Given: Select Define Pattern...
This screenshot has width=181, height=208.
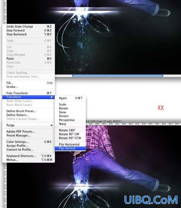Looking at the screenshot, I should coord(28,115).
